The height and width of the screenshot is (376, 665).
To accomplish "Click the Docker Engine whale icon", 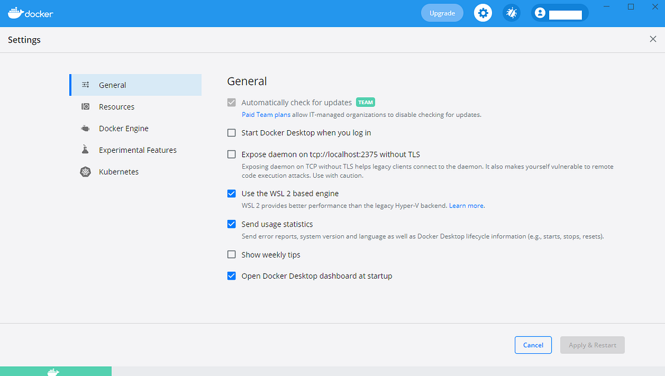I will pos(85,128).
